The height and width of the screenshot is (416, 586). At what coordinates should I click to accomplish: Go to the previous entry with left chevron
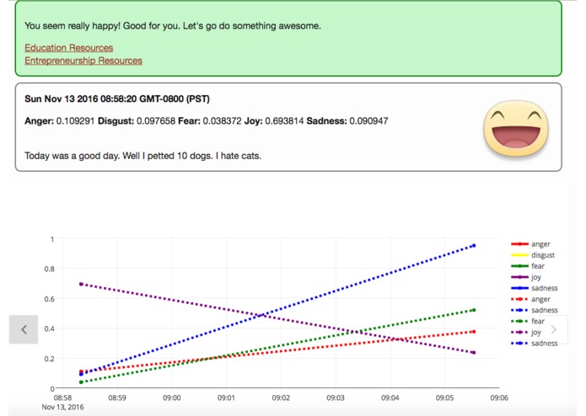[x=24, y=329]
